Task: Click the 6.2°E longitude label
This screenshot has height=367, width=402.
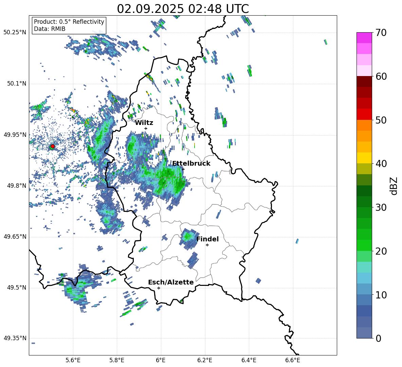Action: (205, 360)
